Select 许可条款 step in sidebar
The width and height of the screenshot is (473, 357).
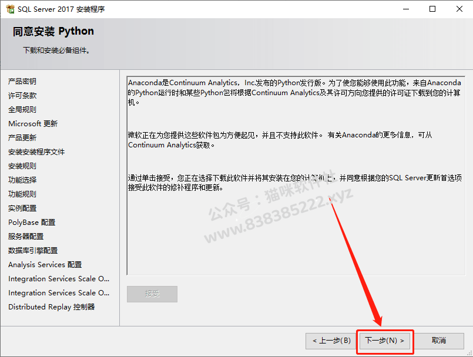click(22, 96)
